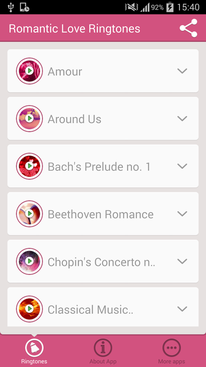The height and width of the screenshot is (367, 206).
Task: Play the Beethoven Romance ringtone
Action: tap(29, 214)
